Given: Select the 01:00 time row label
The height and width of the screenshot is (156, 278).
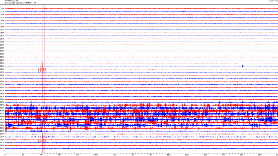Looking at the screenshot, I should 2,15.
